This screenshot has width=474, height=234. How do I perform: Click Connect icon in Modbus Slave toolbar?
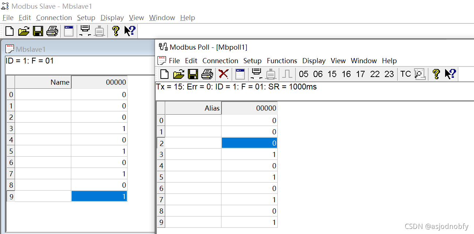coord(85,31)
